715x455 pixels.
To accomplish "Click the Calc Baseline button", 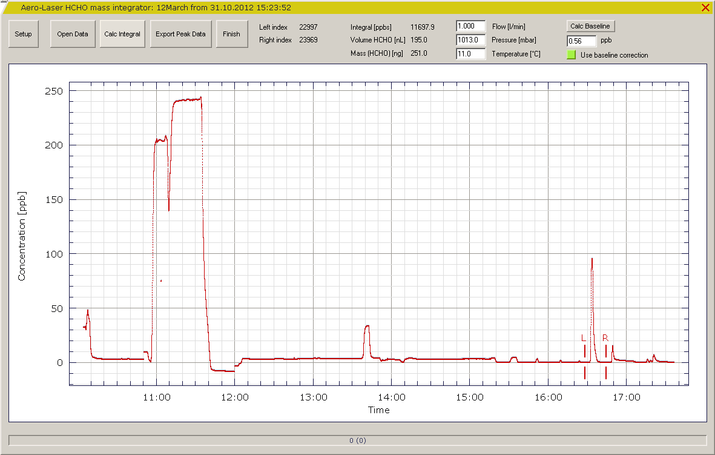I will [x=590, y=26].
